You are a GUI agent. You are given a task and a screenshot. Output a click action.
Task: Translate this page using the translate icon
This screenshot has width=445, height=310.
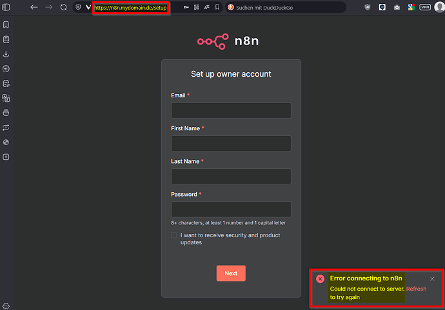[x=207, y=7]
